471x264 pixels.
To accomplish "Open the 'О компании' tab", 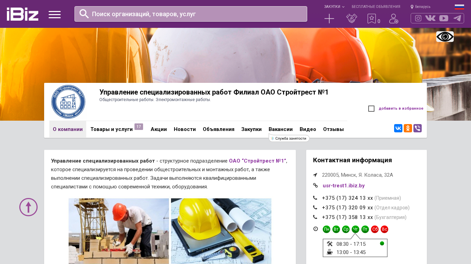I will point(68,129).
